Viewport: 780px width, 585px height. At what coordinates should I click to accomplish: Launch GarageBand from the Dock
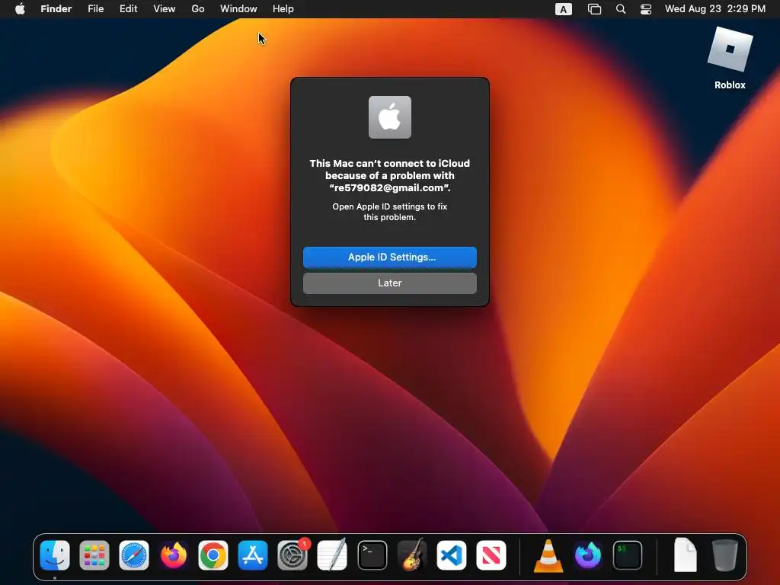pyautogui.click(x=412, y=555)
